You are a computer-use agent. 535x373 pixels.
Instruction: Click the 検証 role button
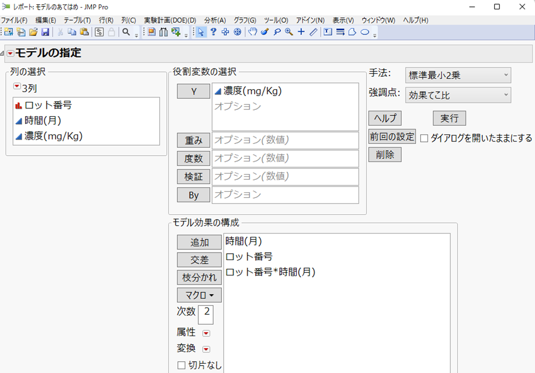(x=193, y=176)
